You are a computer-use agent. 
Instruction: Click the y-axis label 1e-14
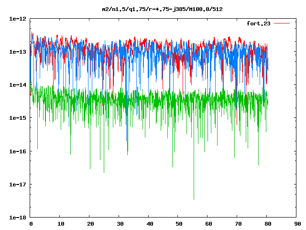click(x=18, y=85)
